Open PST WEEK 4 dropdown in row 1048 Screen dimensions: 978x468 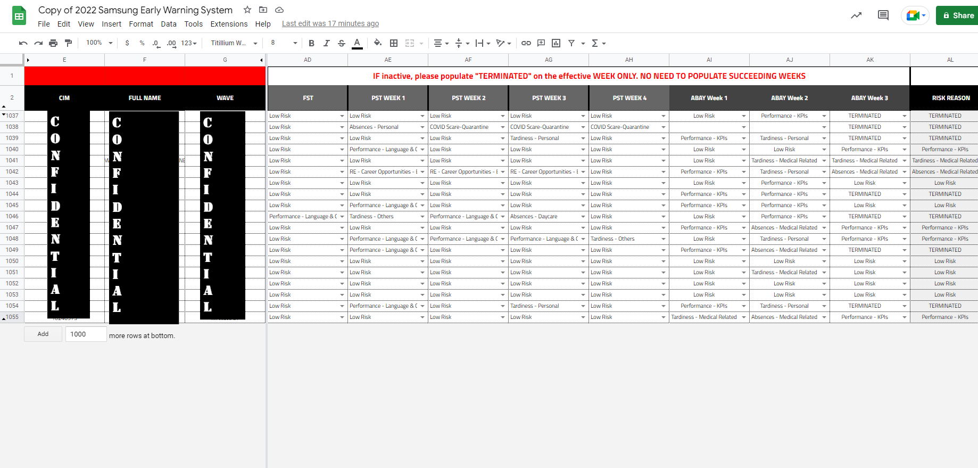pyautogui.click(x=664, y=239)
